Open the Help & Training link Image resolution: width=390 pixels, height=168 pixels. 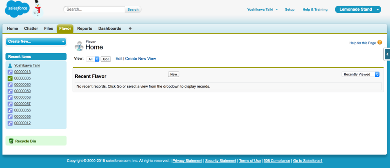[315, 10]
